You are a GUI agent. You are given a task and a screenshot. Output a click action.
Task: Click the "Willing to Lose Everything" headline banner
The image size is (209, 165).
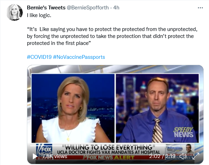pos(108,147)
